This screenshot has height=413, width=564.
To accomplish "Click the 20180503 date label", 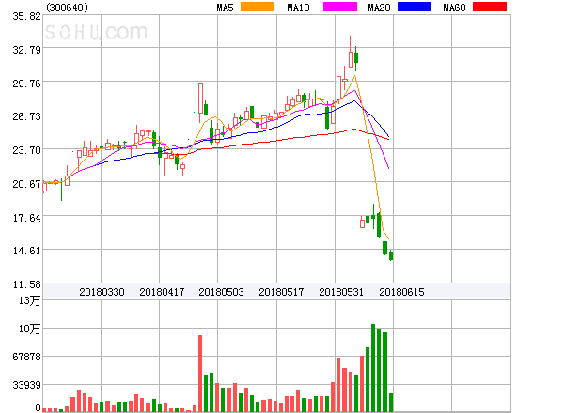I will point(221,292).
